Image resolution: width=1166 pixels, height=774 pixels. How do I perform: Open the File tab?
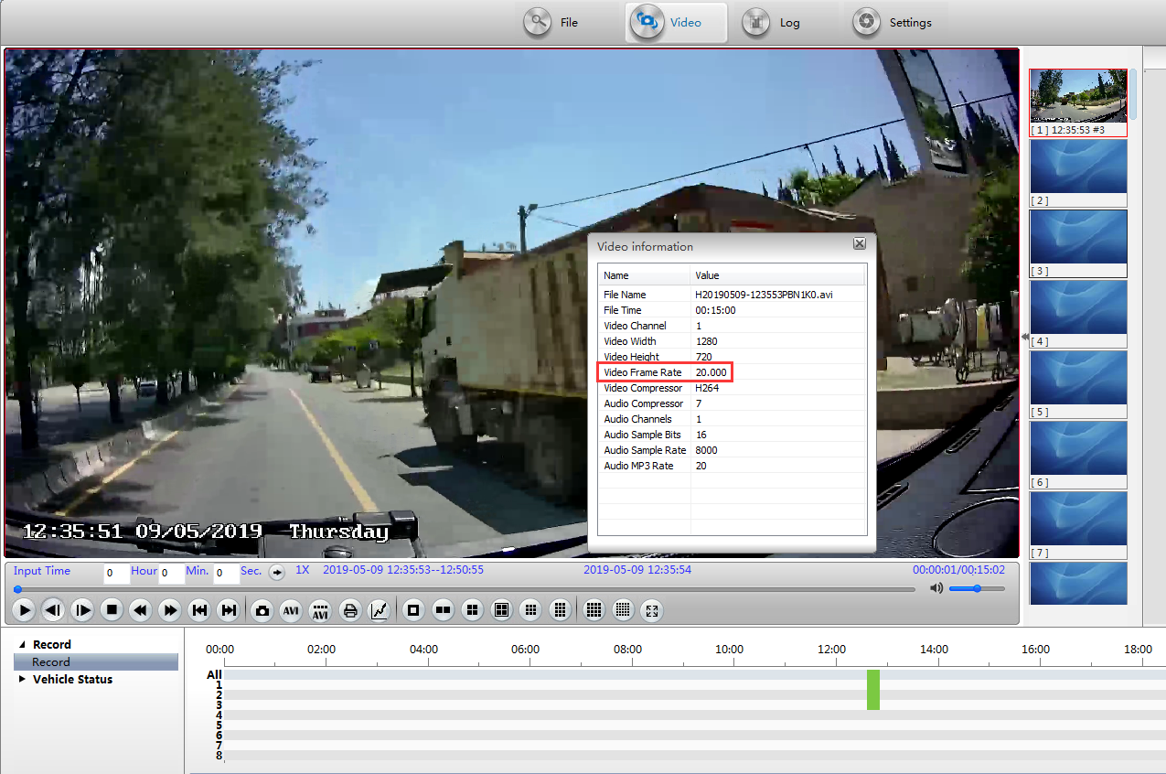click(x=551, y=22)
